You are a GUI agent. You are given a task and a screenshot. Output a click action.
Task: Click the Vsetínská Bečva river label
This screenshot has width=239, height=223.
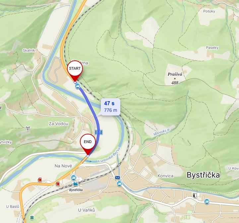(109, 155)
